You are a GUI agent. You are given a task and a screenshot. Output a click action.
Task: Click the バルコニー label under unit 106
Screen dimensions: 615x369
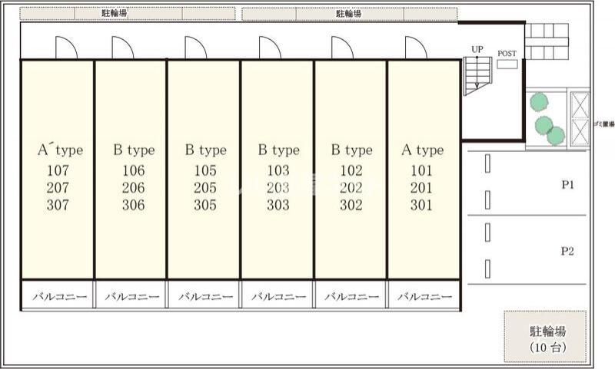[132, 297]
